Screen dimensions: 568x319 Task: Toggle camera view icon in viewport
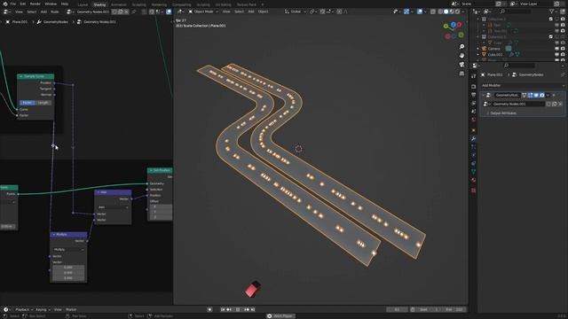point(461,65)
